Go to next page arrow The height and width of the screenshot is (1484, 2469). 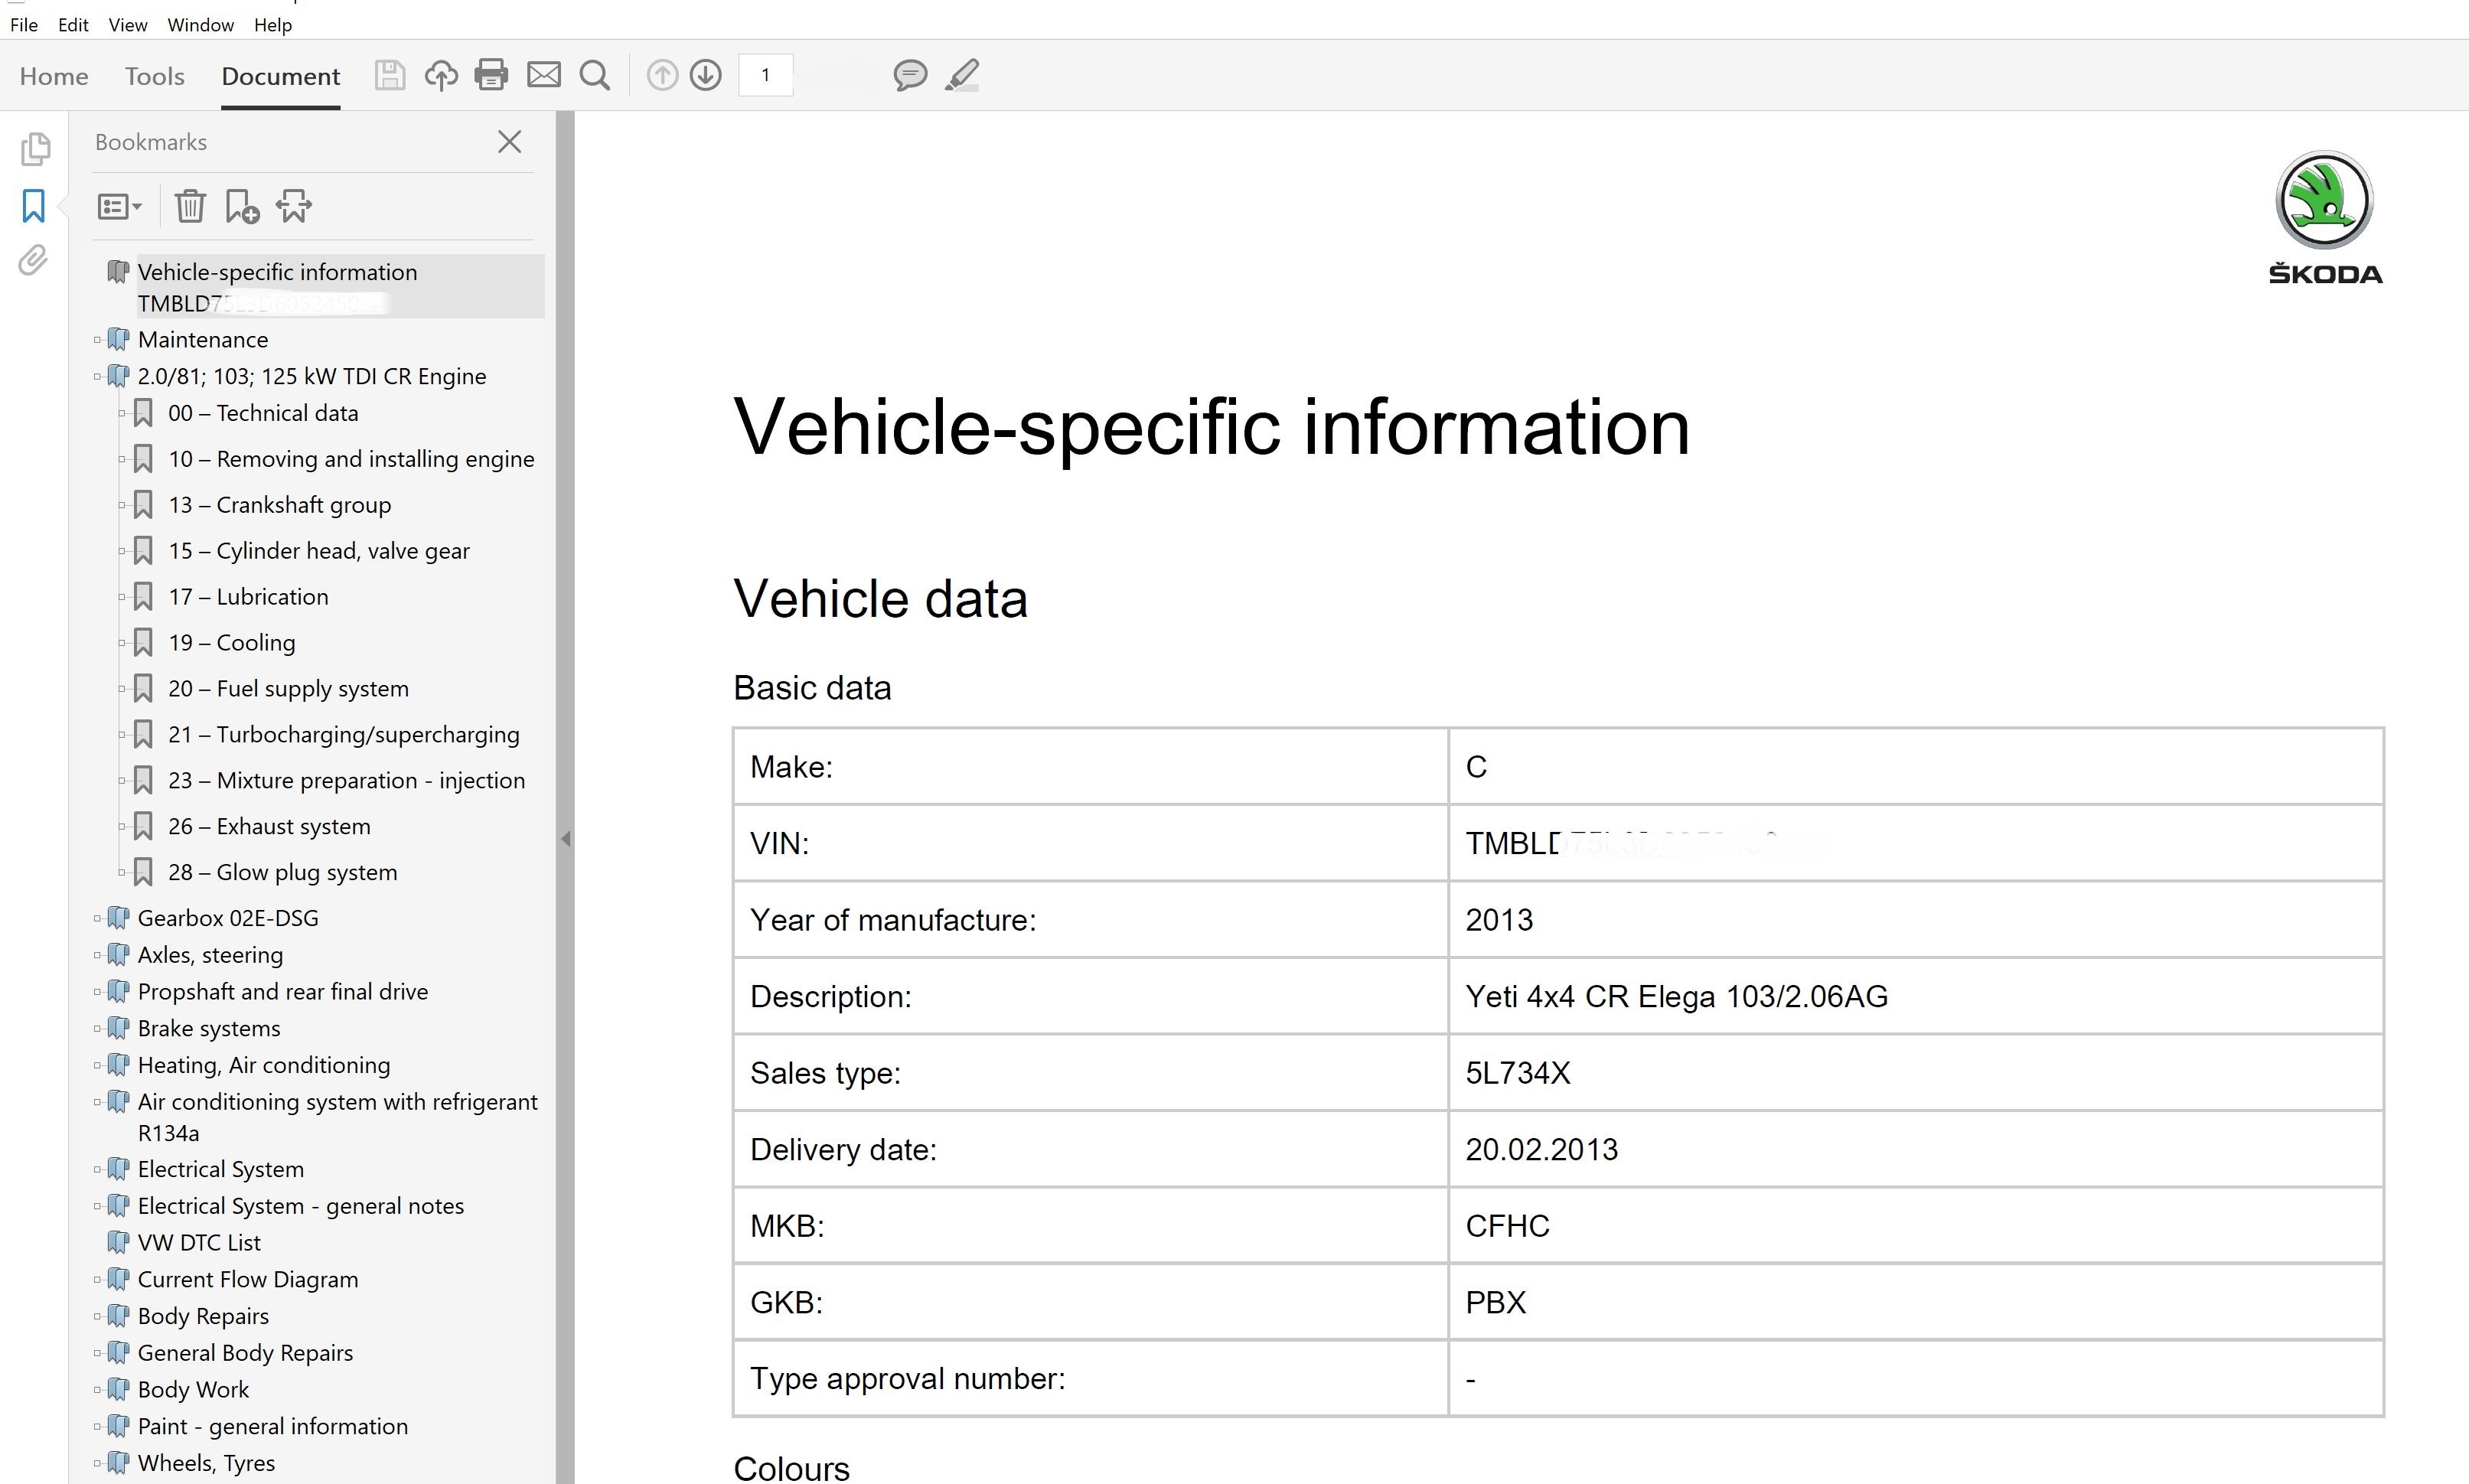click(x=706, y=75)
